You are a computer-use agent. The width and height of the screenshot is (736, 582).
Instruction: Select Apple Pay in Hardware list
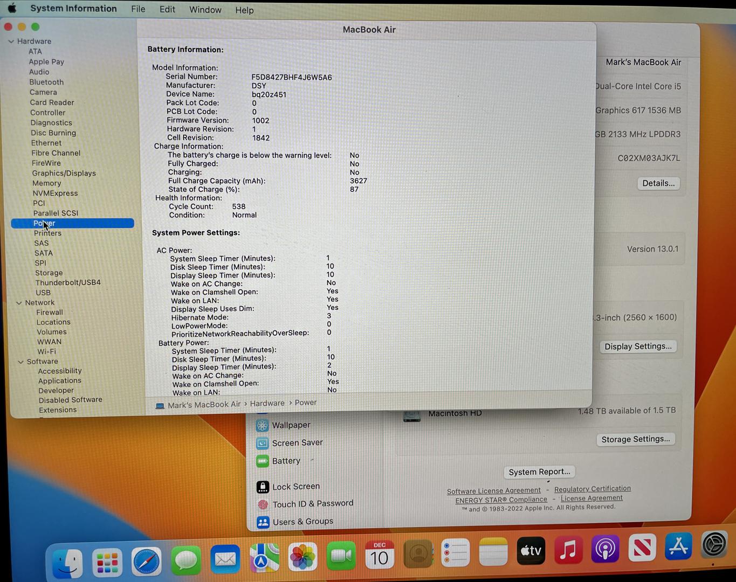pos(46,61)
